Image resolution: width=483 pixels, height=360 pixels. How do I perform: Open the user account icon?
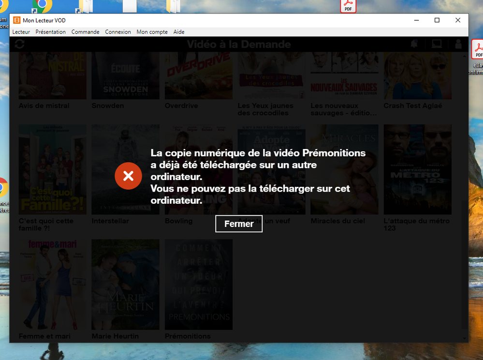coord(458,44)
